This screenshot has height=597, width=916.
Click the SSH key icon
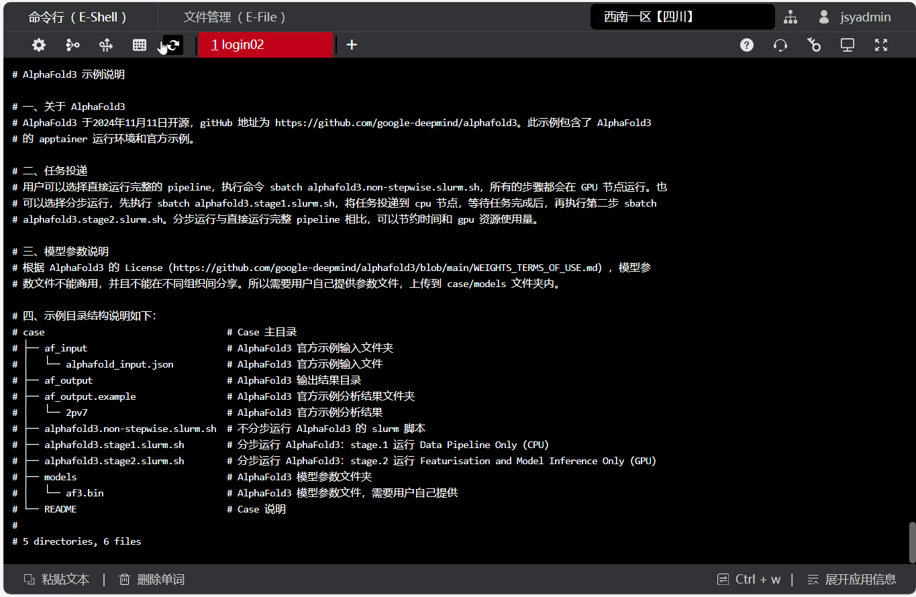(x=814, y=45)
